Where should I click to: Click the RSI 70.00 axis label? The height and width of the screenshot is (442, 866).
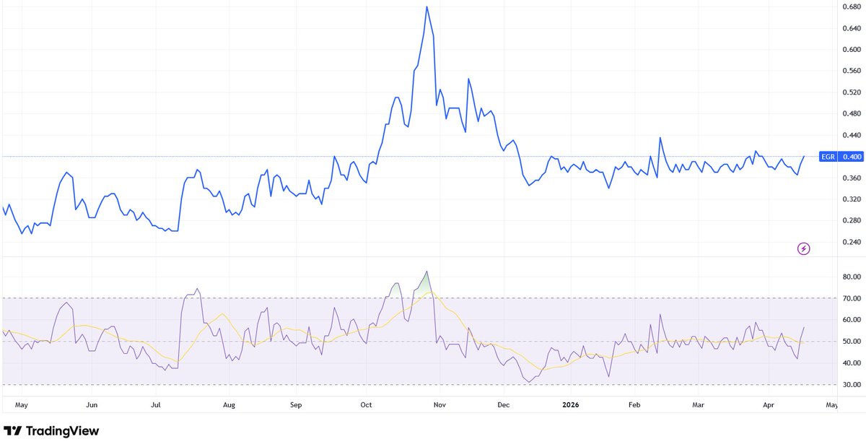coord(852,298)
